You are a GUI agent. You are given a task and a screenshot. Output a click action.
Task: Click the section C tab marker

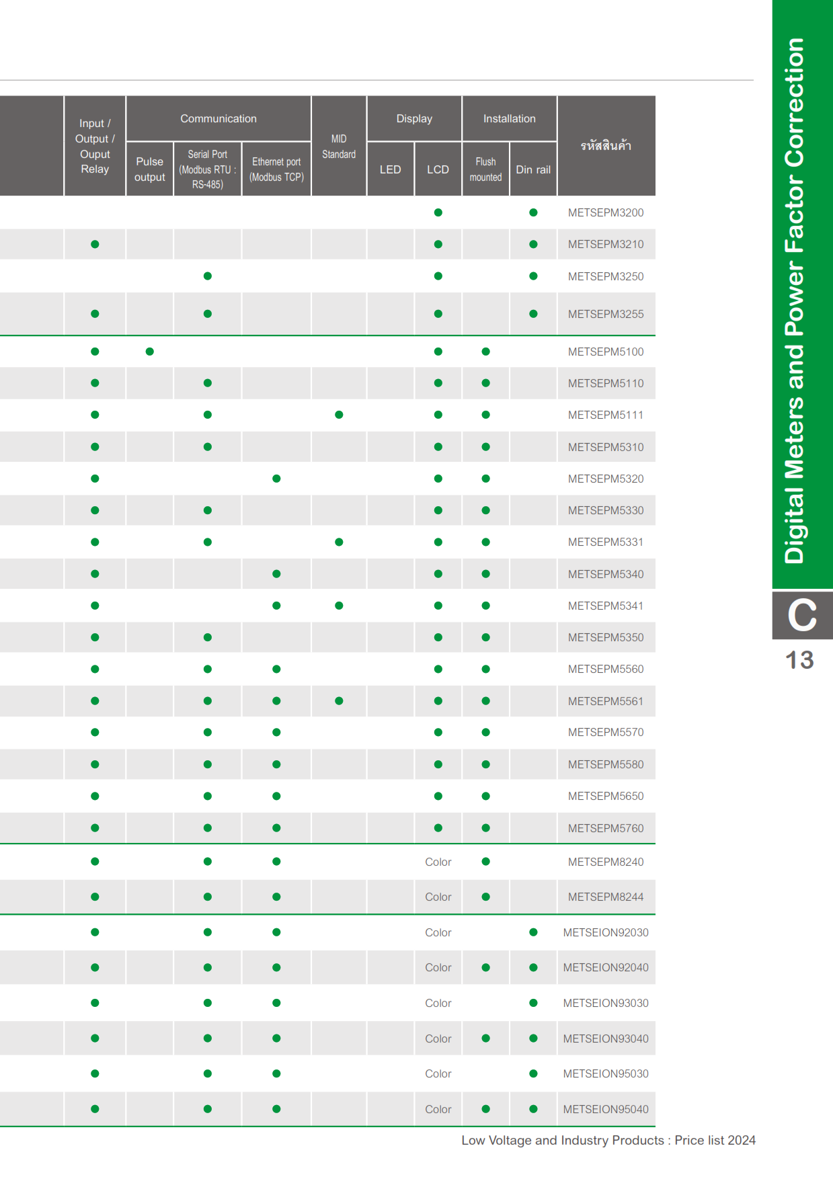pos(802,615)
